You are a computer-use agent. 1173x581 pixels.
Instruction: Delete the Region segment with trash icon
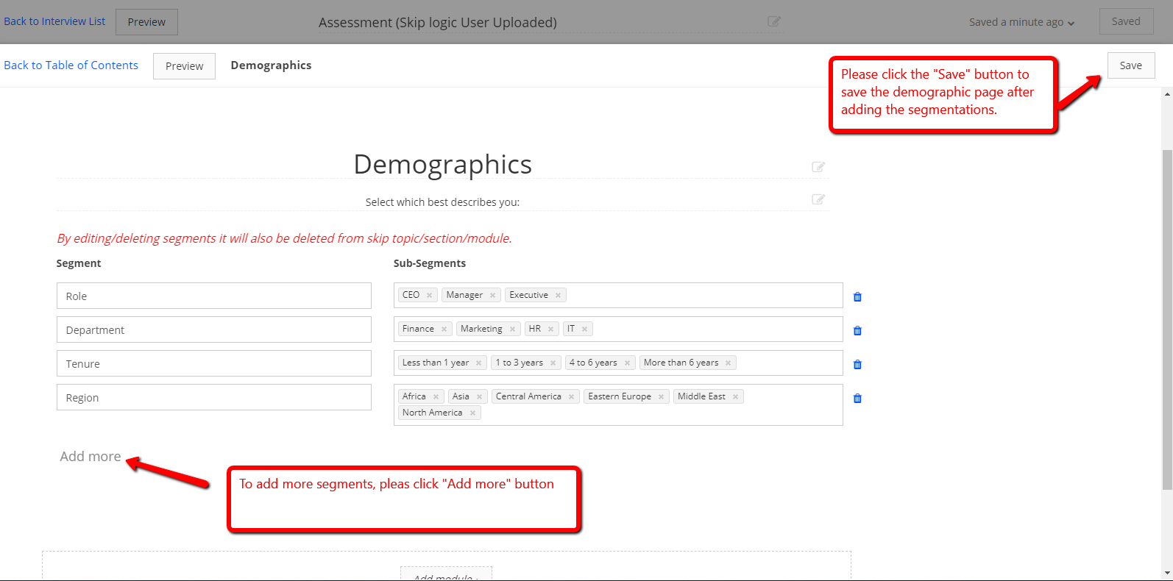(857, 399)
